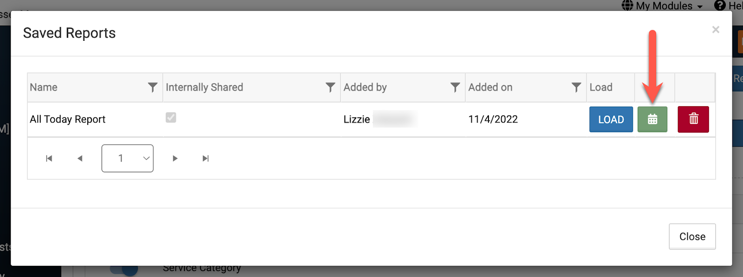Delete report with red trash icon

[693, 119]
